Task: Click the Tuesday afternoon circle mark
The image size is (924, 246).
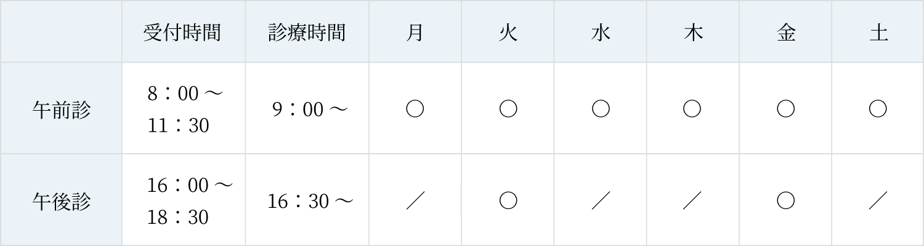Action: [x=508, y=201]
